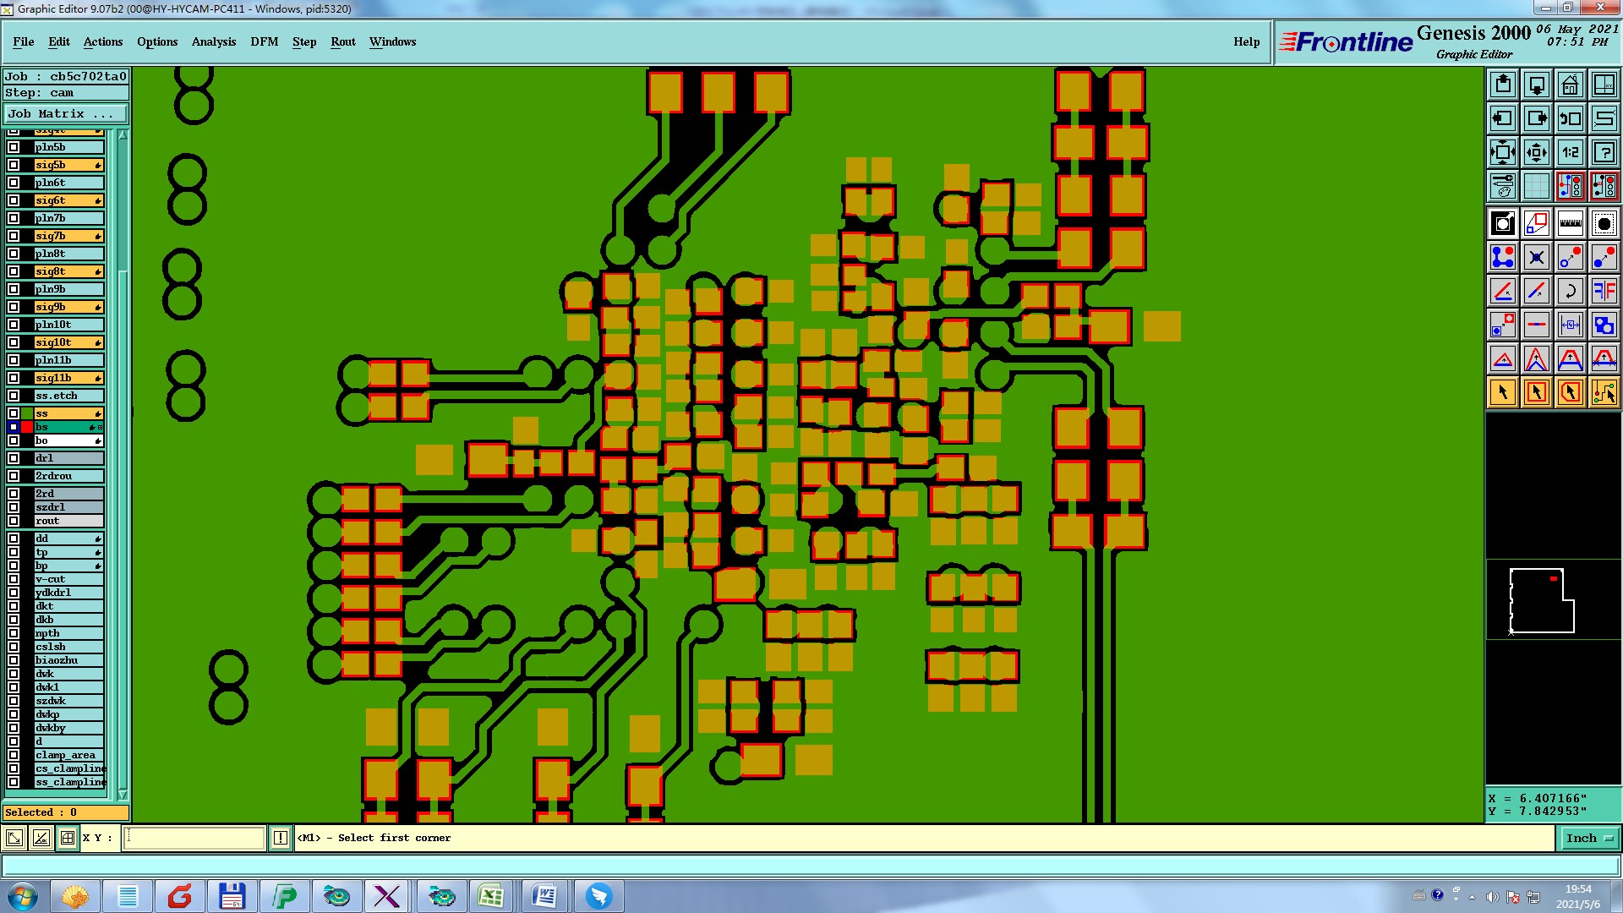Click the Home view icon
1623x913 pixels.
point(1570,85)
